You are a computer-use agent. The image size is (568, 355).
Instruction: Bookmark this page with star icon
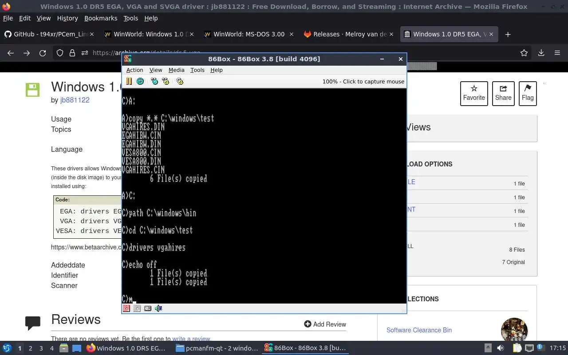click(524, 53)
